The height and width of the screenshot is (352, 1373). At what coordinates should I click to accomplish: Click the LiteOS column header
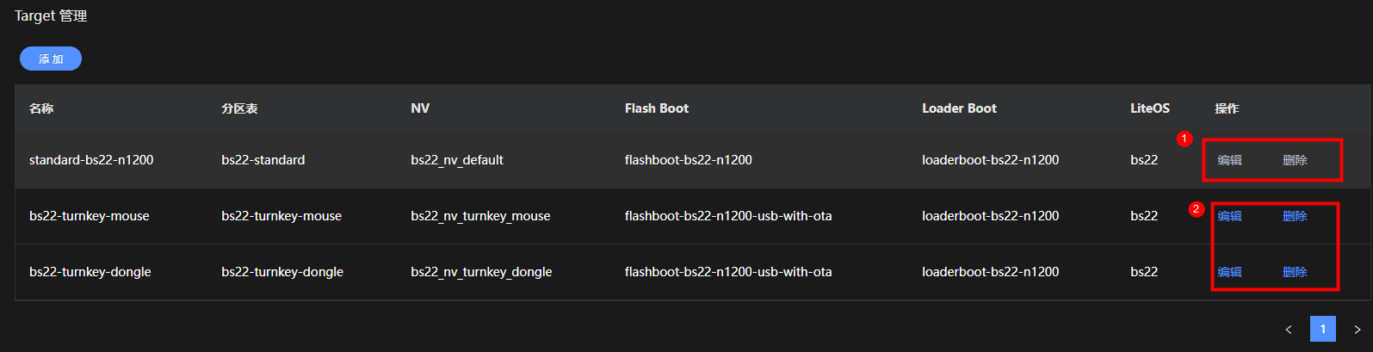pyautogui.click(x=1150, y=108)
